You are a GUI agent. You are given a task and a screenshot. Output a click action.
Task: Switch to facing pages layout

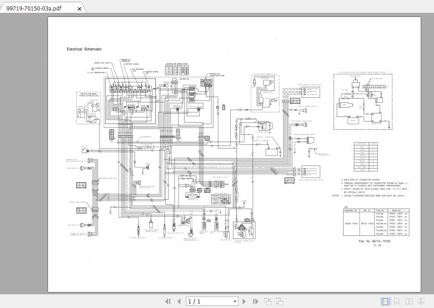pos(408,301)
